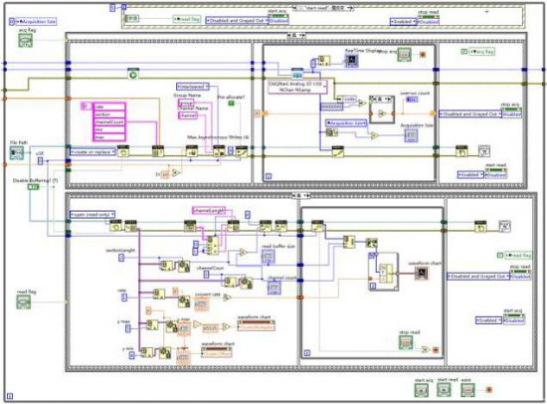Open Disabled and Grayed Out in event case
Image resolution: width=547 pixels, height=404 pixels.
(238, 21)
